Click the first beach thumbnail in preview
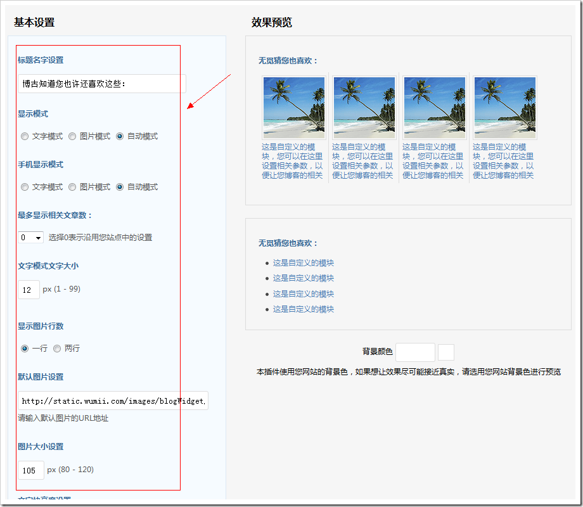 tap(294, 108)
